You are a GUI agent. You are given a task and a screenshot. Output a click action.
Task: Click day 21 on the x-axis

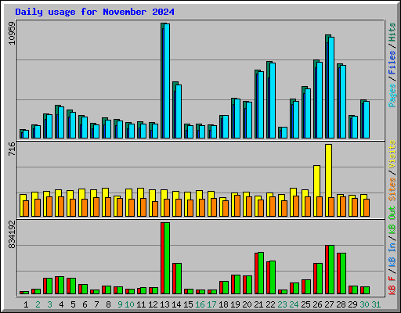[x=258, y=304]
